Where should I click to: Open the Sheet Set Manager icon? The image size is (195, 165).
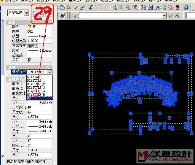(x=164, y=7)
